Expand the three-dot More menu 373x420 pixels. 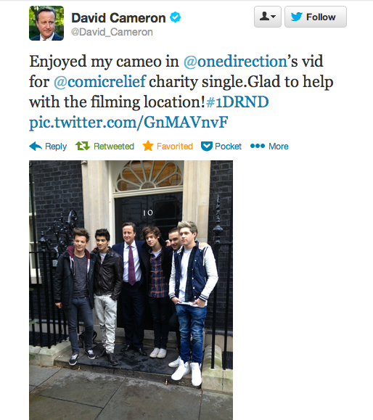258,146
